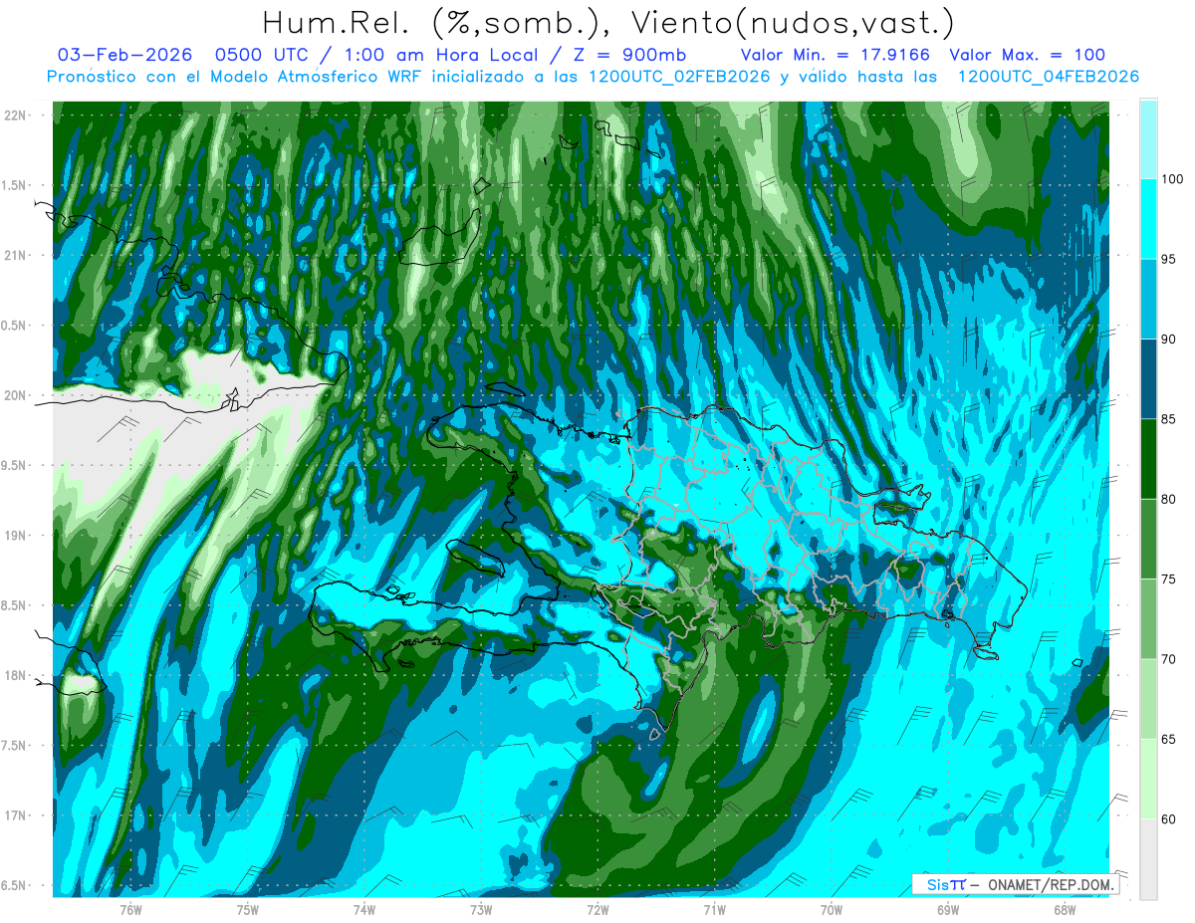The width and height of the screenshot is (1195, 923).
Task: Click the '17N' latitude label
Action: (x=17, y=815)
